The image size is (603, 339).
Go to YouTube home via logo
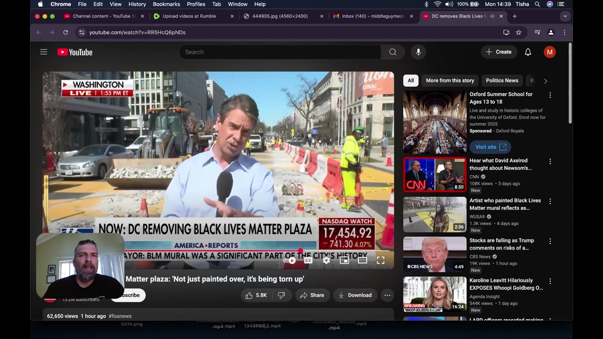(x=75, y=52)
